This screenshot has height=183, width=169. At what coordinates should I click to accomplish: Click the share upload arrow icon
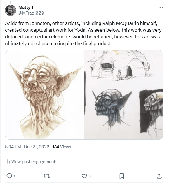[x=159, y=176]
